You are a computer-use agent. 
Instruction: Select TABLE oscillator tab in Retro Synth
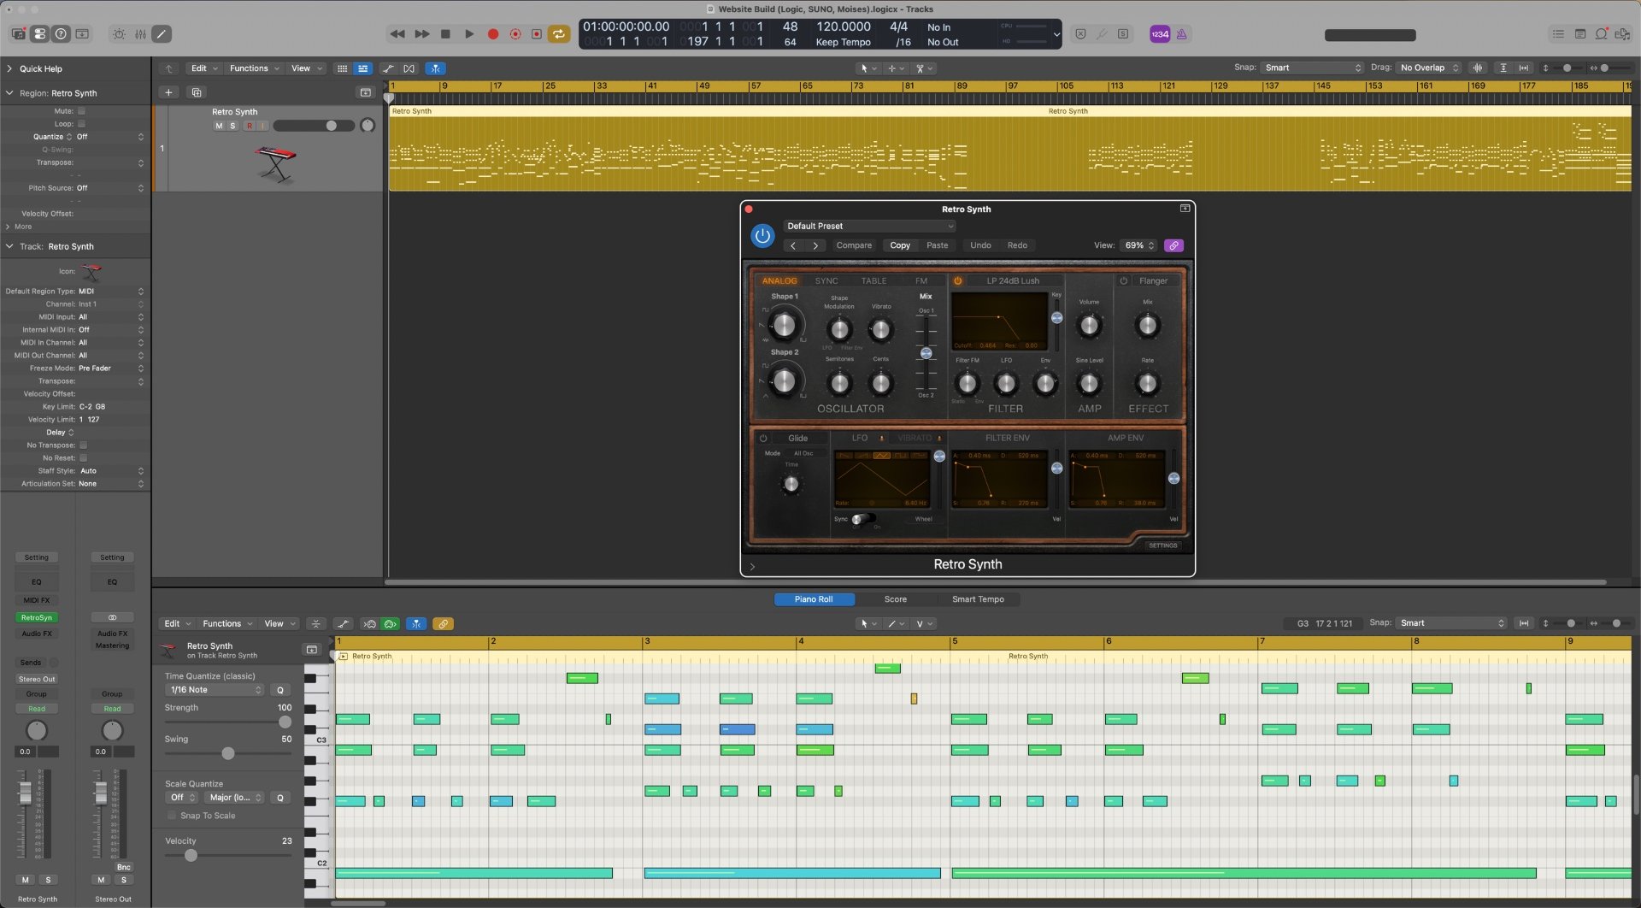click(x=873, y=280)
